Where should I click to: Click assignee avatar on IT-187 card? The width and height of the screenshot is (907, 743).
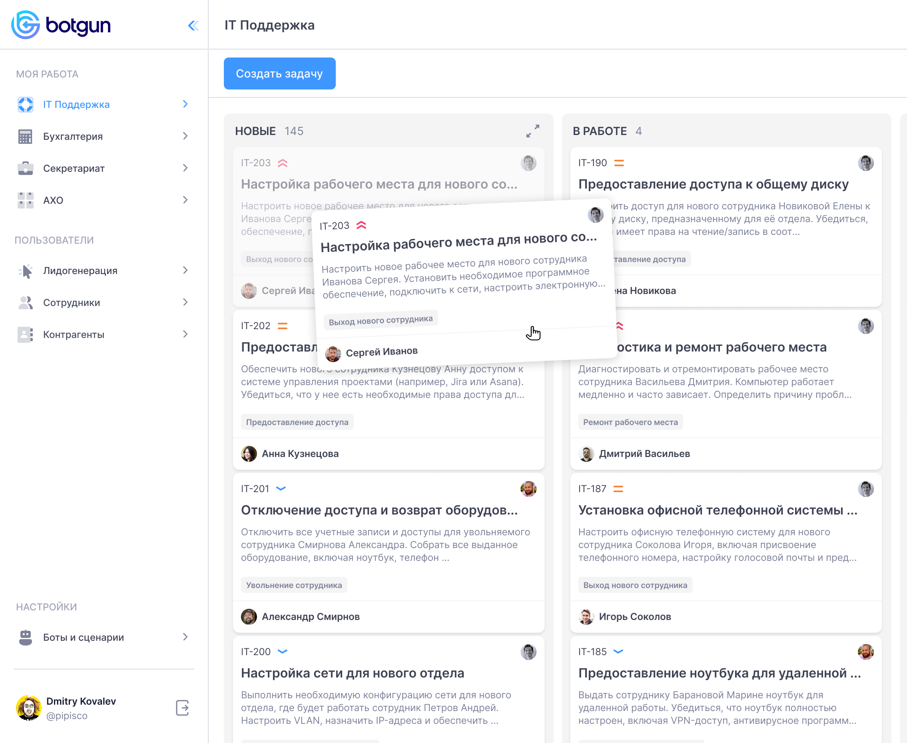click(866, 489)
